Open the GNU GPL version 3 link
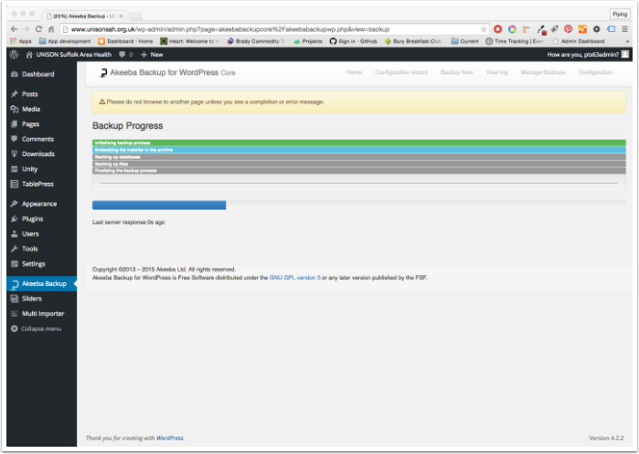The image size is (639, 454). click(x=294, y=278)
